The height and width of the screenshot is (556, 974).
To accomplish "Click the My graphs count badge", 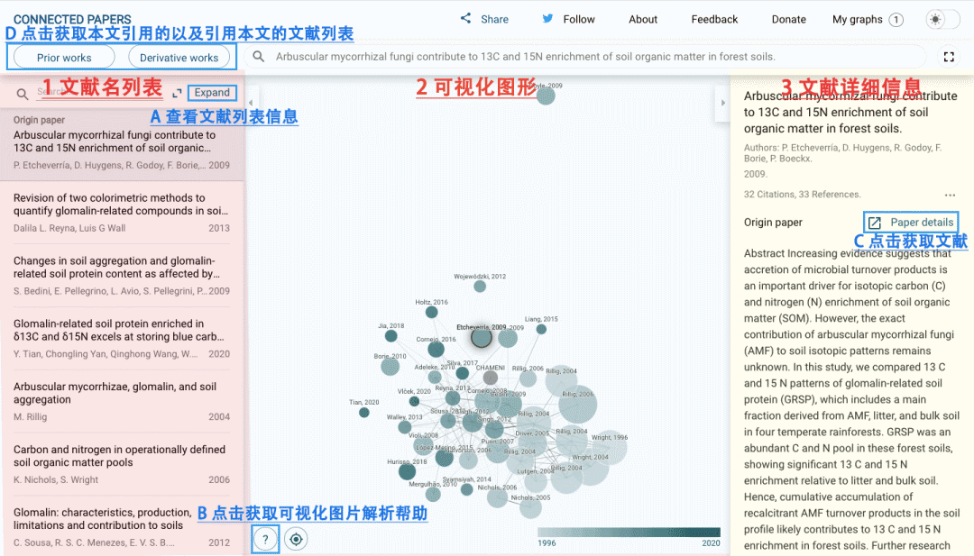I will [x=896, y=20].
